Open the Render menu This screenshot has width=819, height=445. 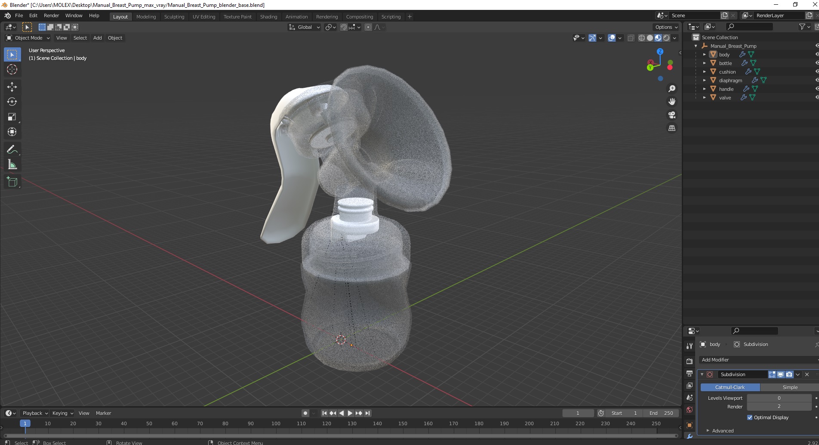pos(51,15)
